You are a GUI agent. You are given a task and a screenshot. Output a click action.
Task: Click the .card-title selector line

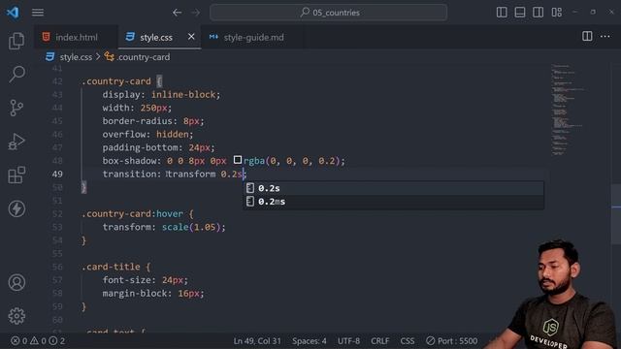115,268
